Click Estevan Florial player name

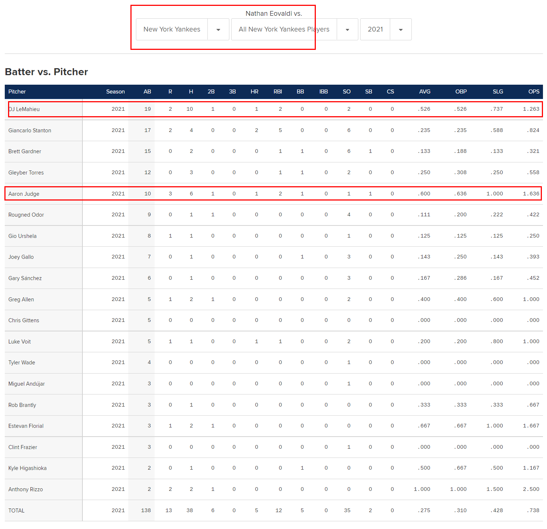pyautogui.click(x=26, y=426)
